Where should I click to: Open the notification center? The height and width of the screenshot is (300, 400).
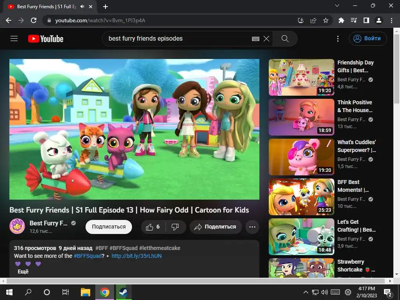(387, 292)
